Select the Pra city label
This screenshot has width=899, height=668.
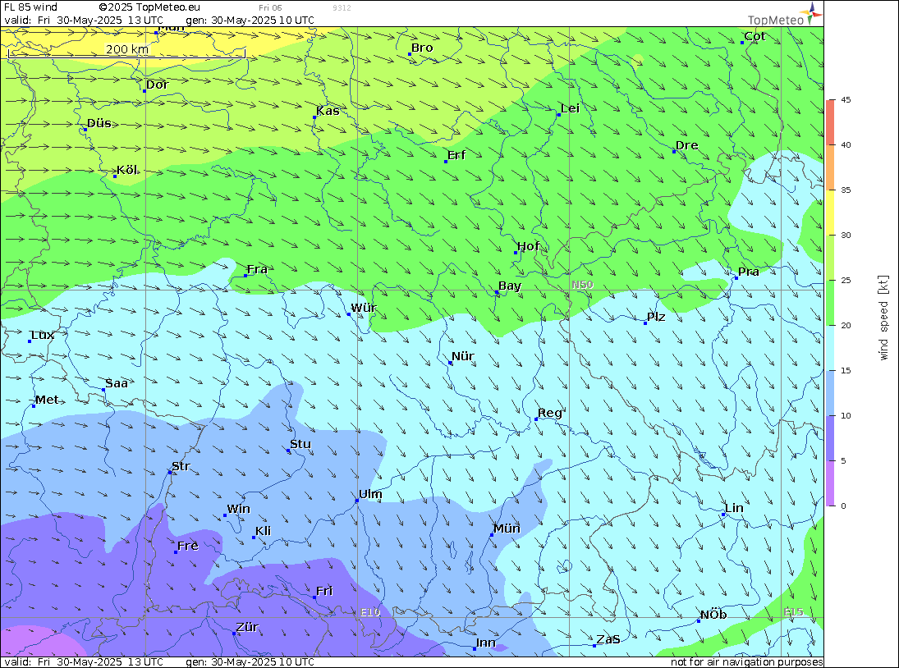point(748,272)
